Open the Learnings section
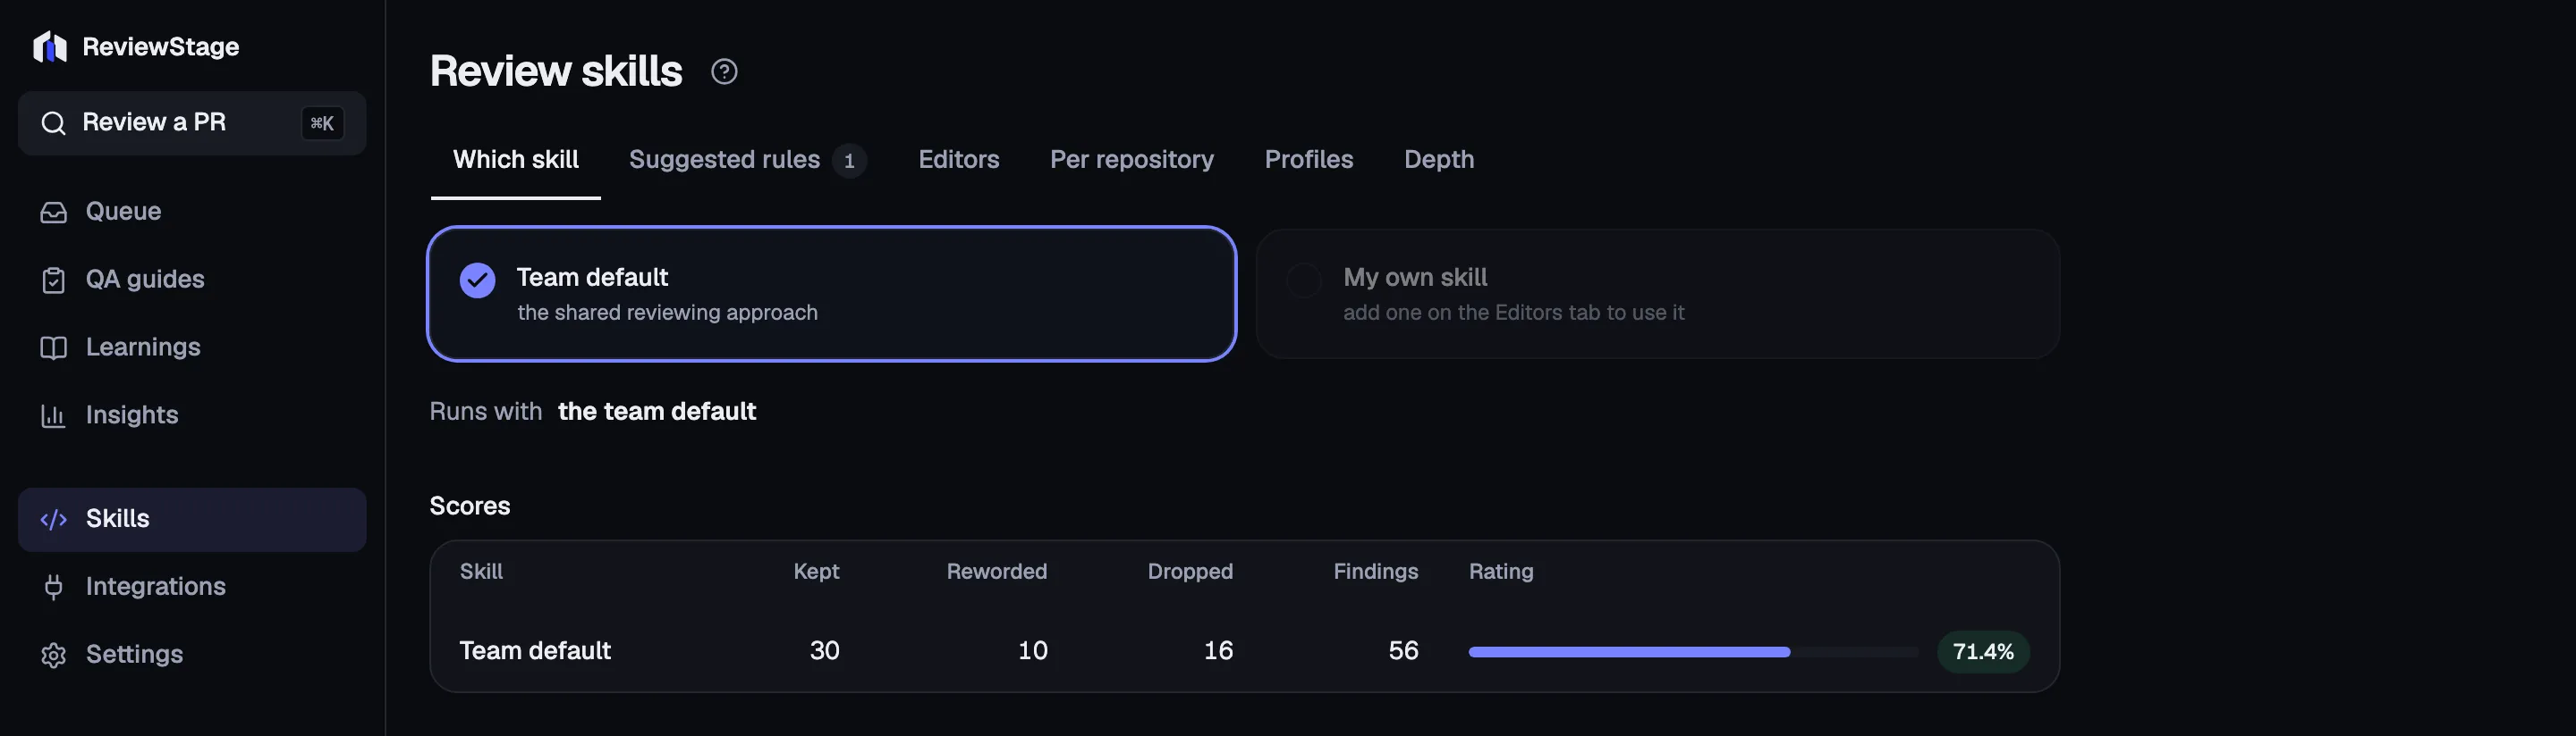Viewport: 2576px width, 736px height. (x=192, y=347)
